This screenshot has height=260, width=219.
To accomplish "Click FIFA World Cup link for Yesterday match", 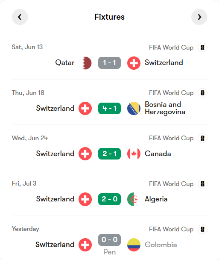I will 171,229.
